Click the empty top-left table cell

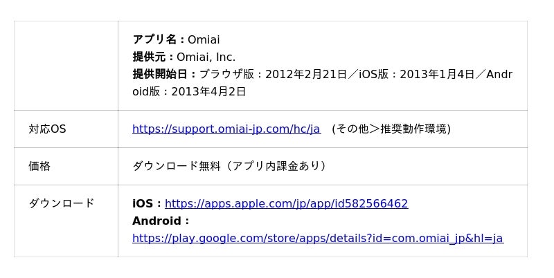[66, 66]
